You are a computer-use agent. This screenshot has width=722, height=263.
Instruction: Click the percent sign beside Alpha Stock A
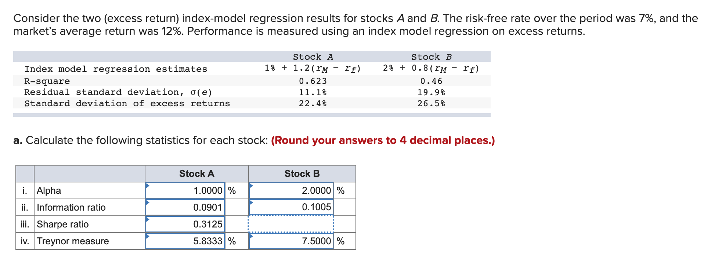pos(232,190)
